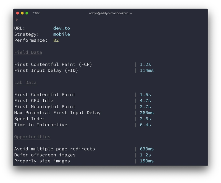Click the First Input Delay (FID) label
This screenshot has width=221, height=183.
click(x=46, y=70)
